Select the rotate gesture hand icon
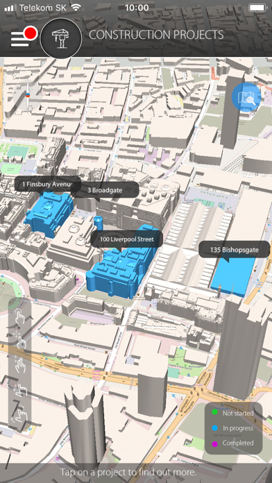This screenshot has width=272, height=483. click(x=19, y=413)
